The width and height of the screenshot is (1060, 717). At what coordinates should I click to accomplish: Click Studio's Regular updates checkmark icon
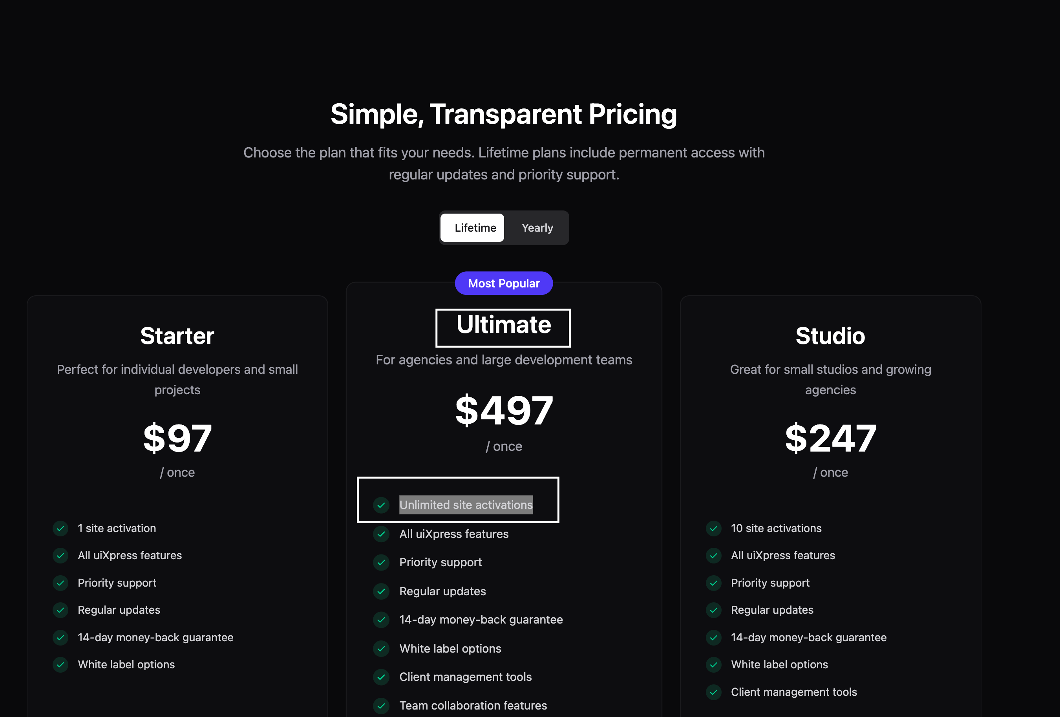tap(713, 610)
